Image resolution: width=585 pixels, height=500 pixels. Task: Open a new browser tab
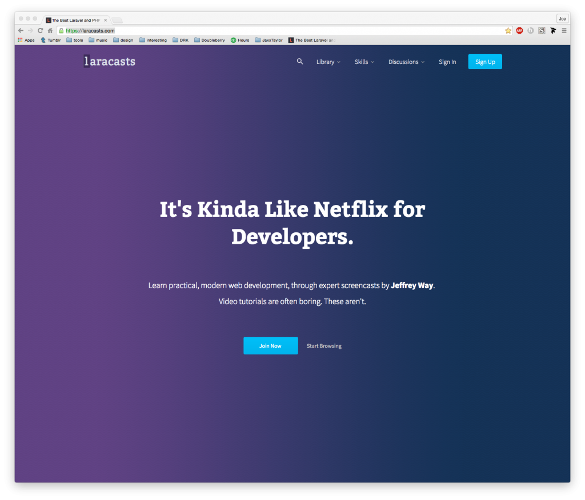point(117,20)
